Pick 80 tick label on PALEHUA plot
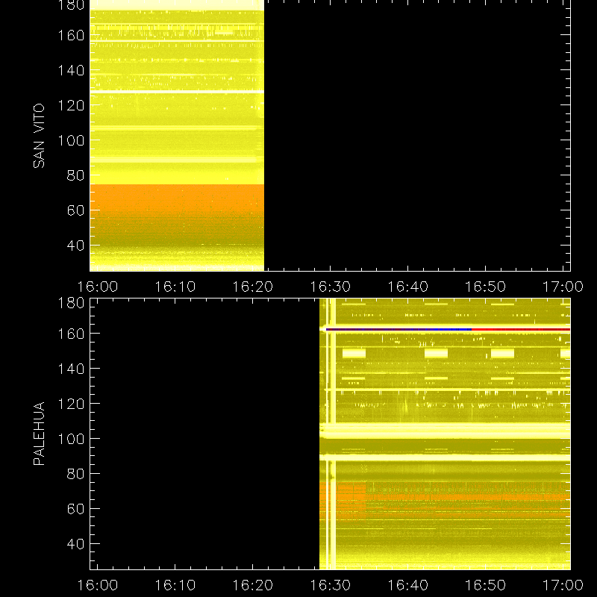597x597 pixels. coord(75,474)
